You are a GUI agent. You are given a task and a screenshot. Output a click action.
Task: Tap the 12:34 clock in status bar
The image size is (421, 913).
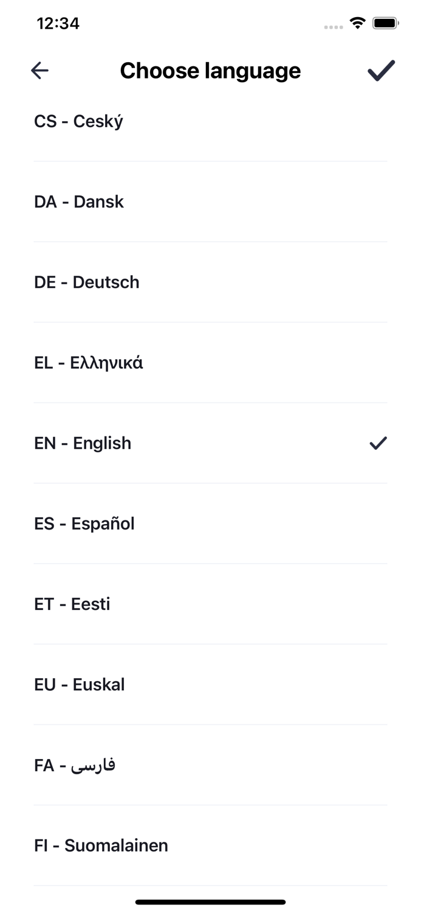(x=58, y=23)
